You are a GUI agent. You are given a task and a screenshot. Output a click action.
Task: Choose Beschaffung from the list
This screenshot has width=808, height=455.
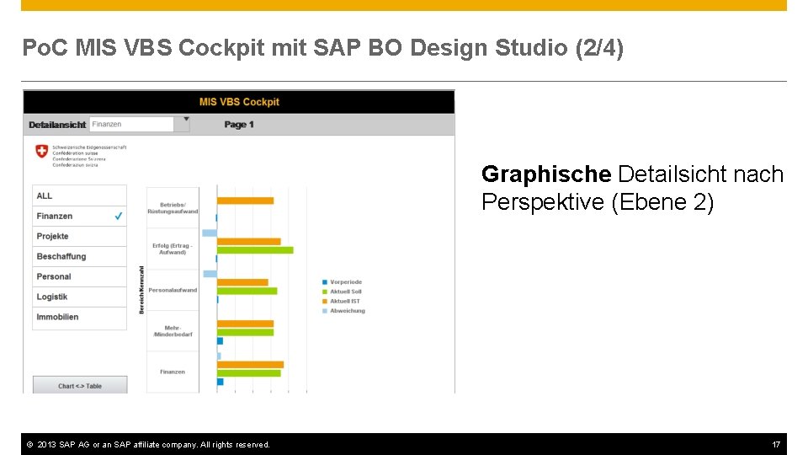tap(79, 256)
